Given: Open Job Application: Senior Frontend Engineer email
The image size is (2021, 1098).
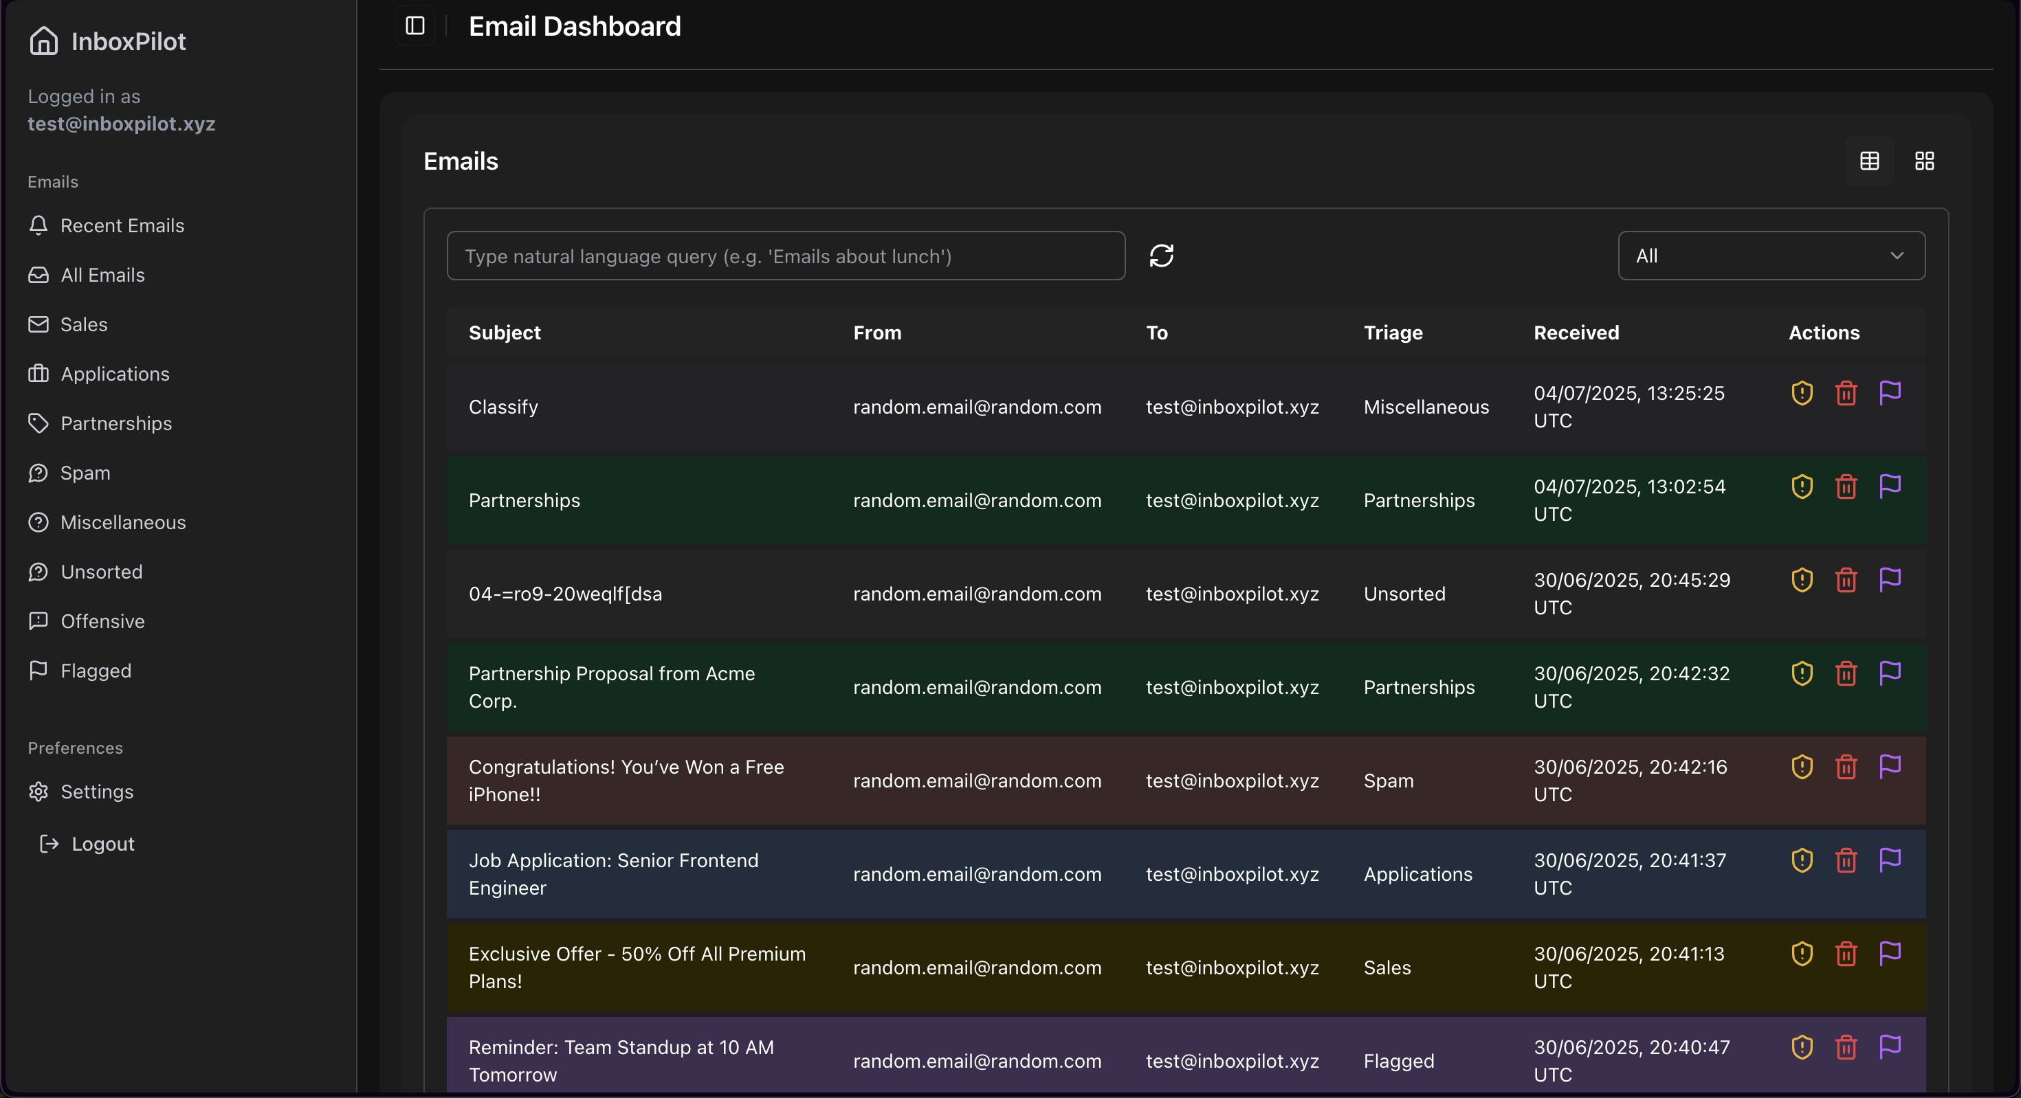Looking at the screenshot, I should point(613,874).
